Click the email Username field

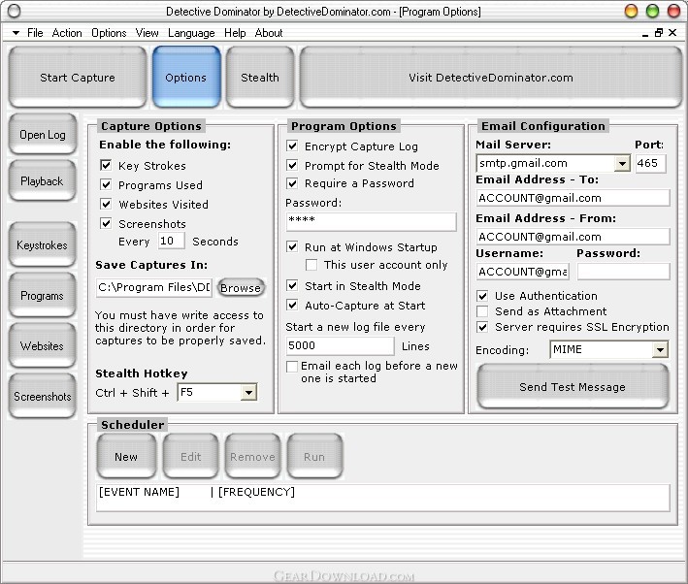[523, 272]
